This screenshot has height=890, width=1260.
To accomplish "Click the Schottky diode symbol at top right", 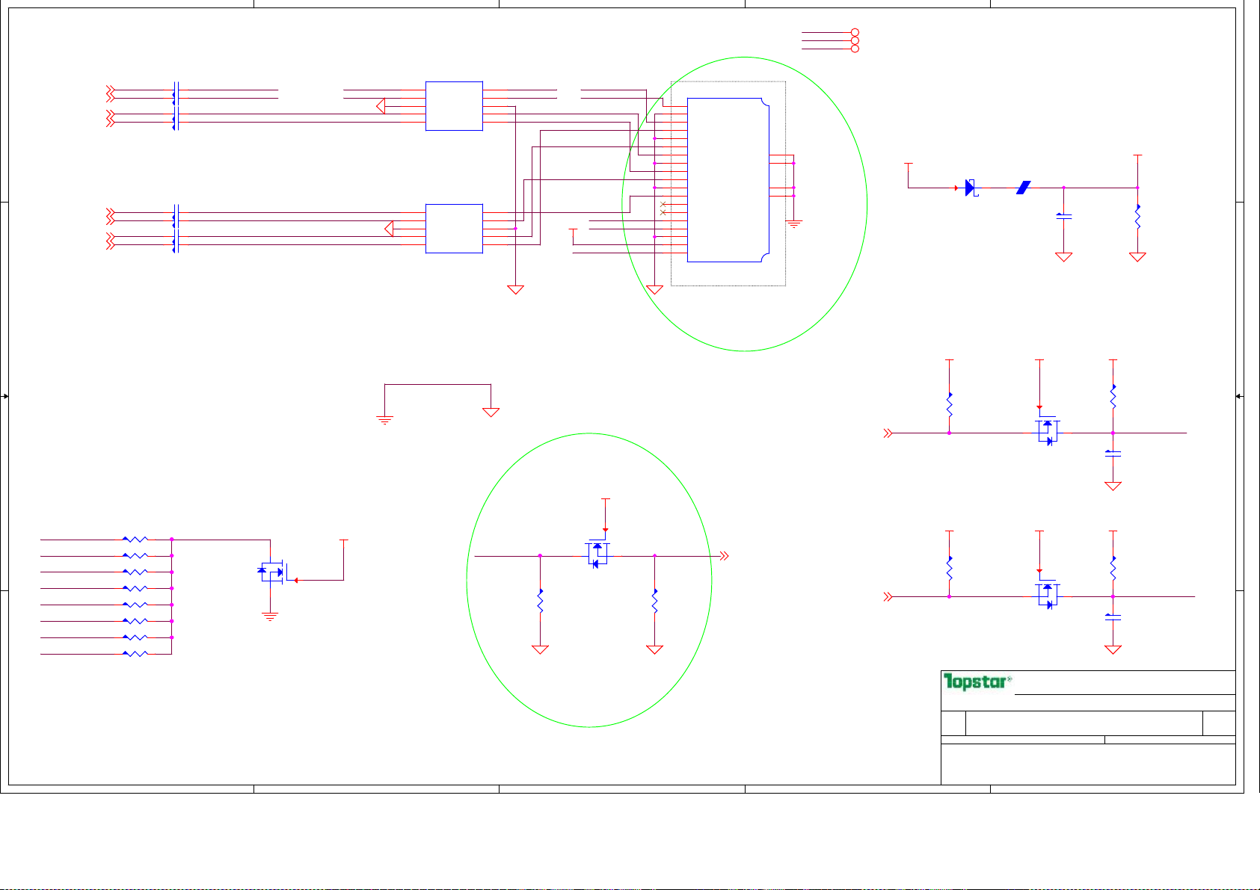I will (x=970, y=188).
